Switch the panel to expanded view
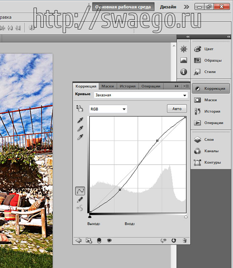 [x=88, y=240]
